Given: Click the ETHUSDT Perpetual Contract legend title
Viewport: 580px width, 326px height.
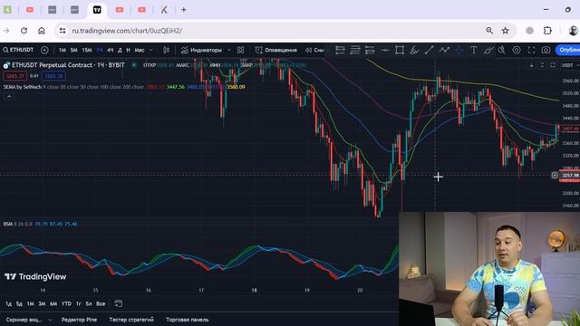Looking at the screenshot, I should (68, 65).
